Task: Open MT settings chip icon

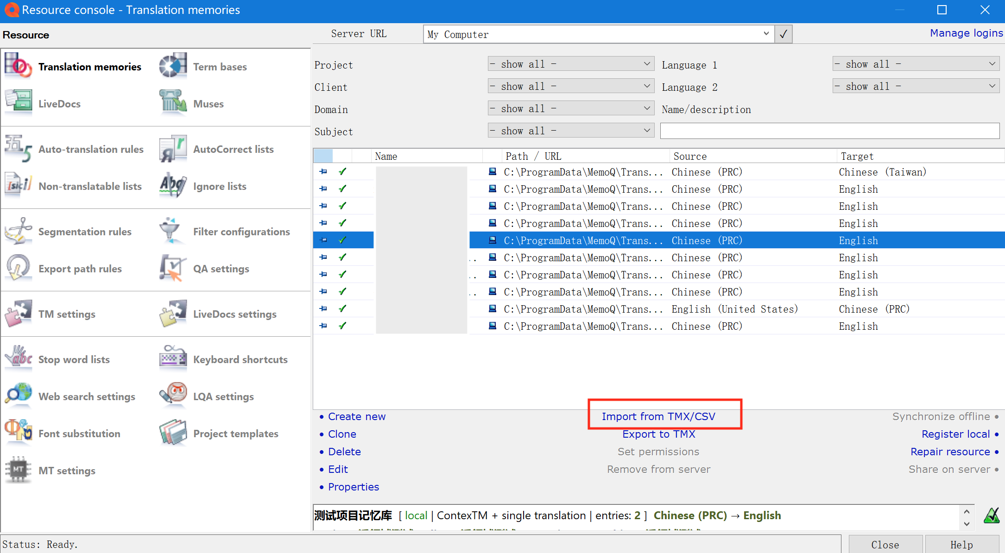Action: pyautogui.click(x=18, y=470)
